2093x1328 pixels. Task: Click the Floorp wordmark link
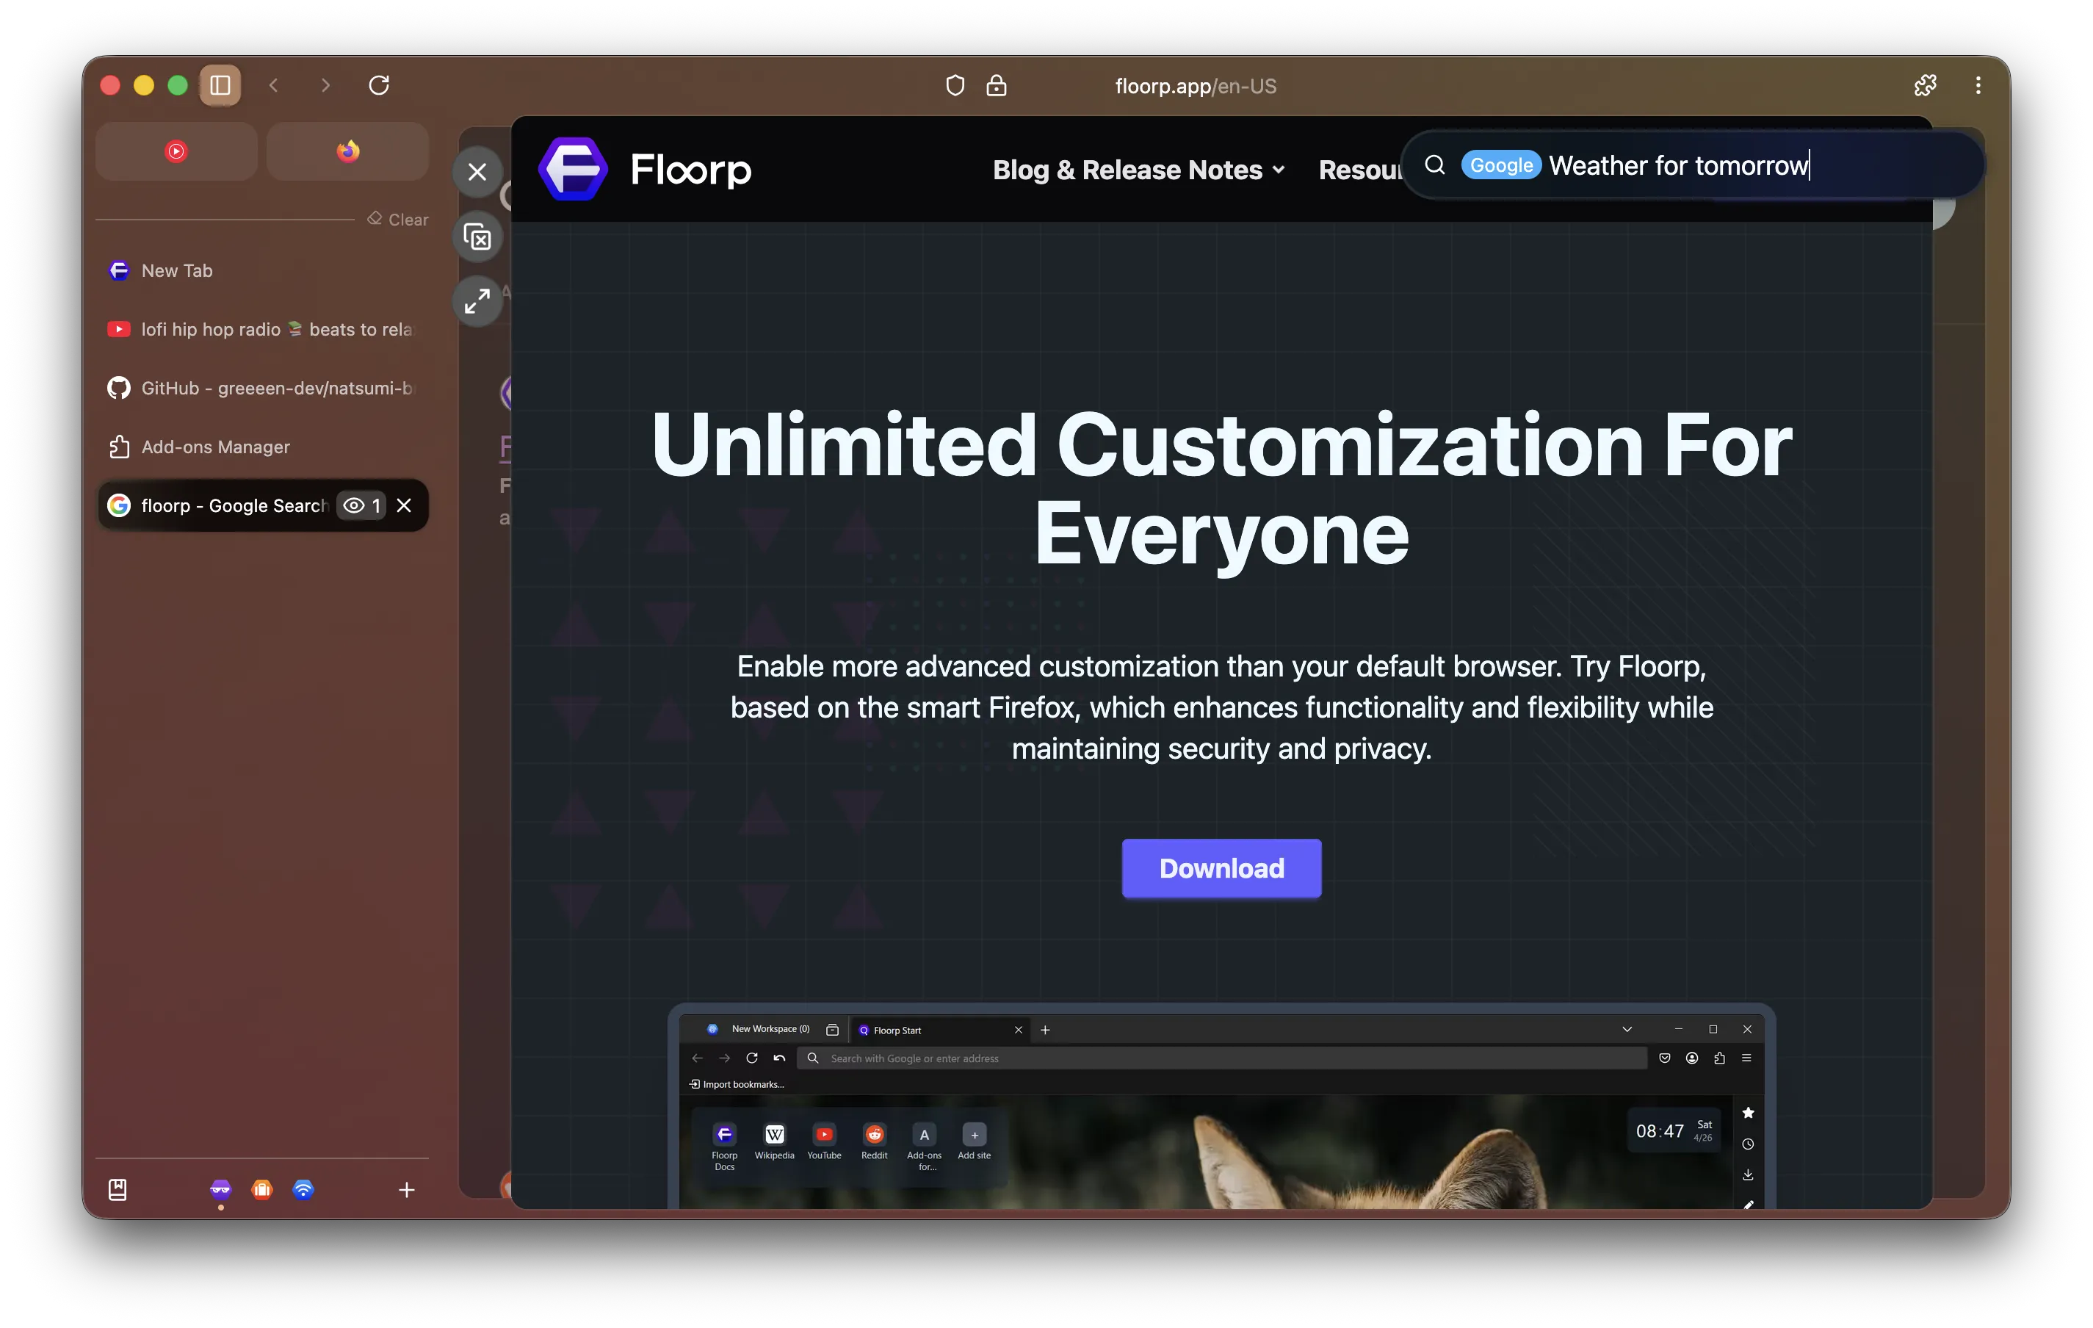(x=691, y=170)
